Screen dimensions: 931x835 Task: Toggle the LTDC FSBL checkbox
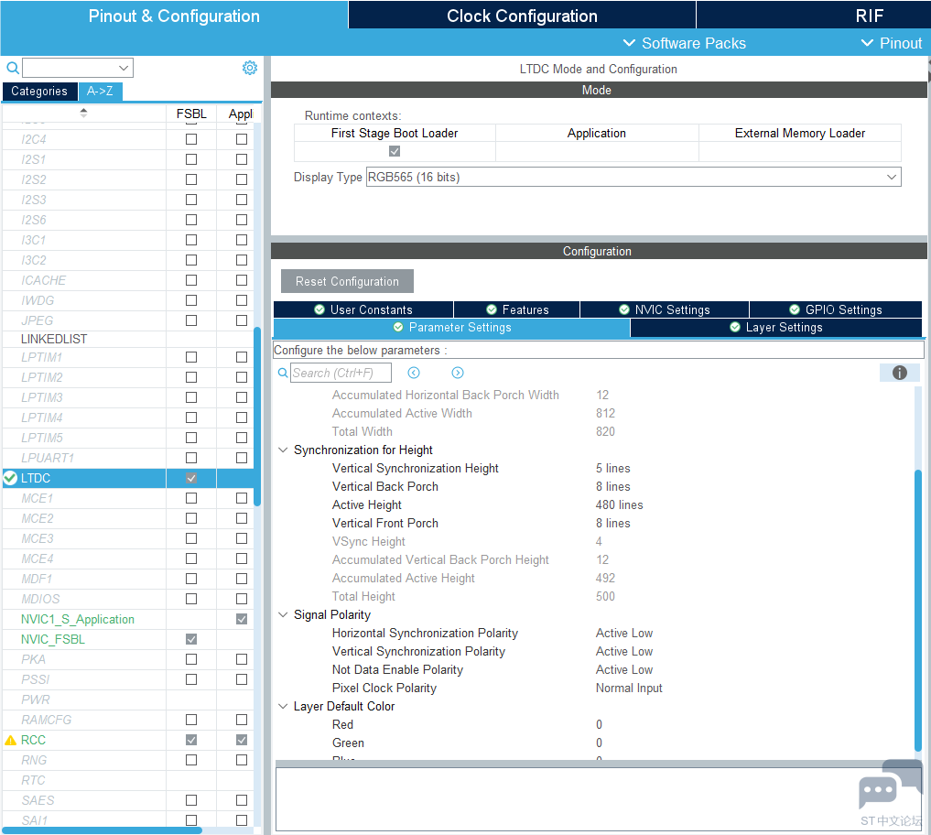[x=191, y=478]
